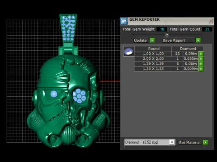This screenshot has height=162, width=217.
Task: Click the count cell showing 6
Action: (x=177, y=64)
